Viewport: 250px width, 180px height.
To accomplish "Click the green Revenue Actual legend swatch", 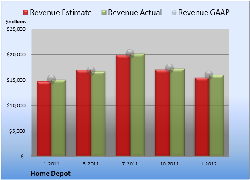I will [104, 13].
